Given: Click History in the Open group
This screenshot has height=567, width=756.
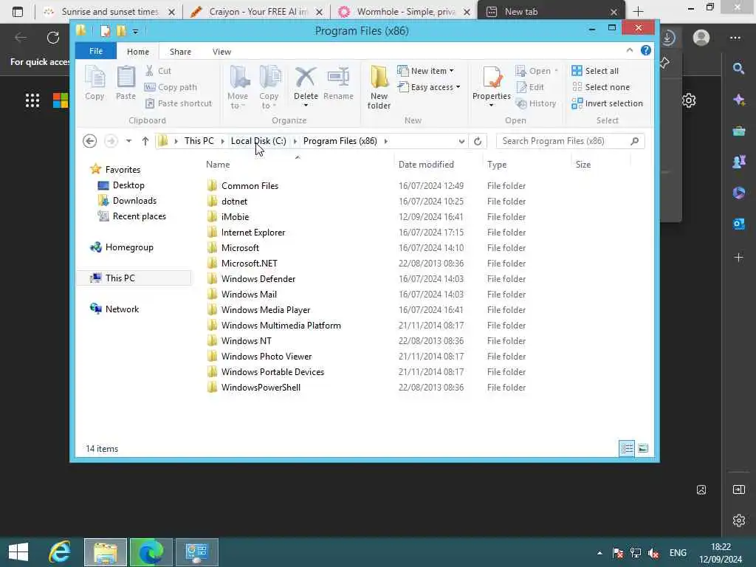Looking at the screenshot, I should [x=536, y=103].
